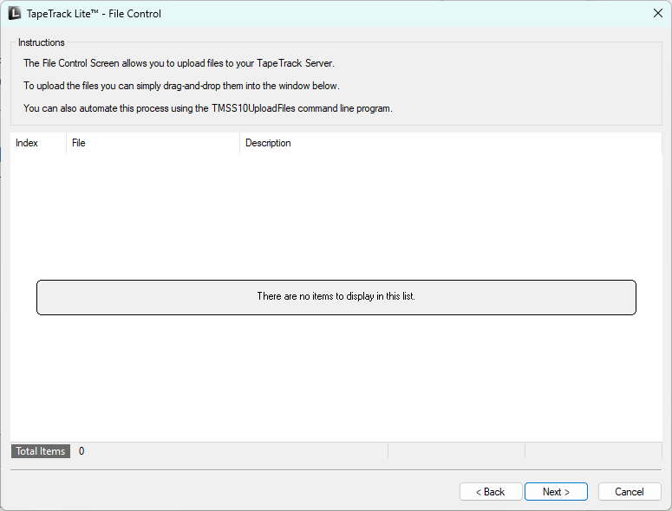Screen dimensions: 672x511
Task: Click the total items count value 0
Action: coord(82,451)
